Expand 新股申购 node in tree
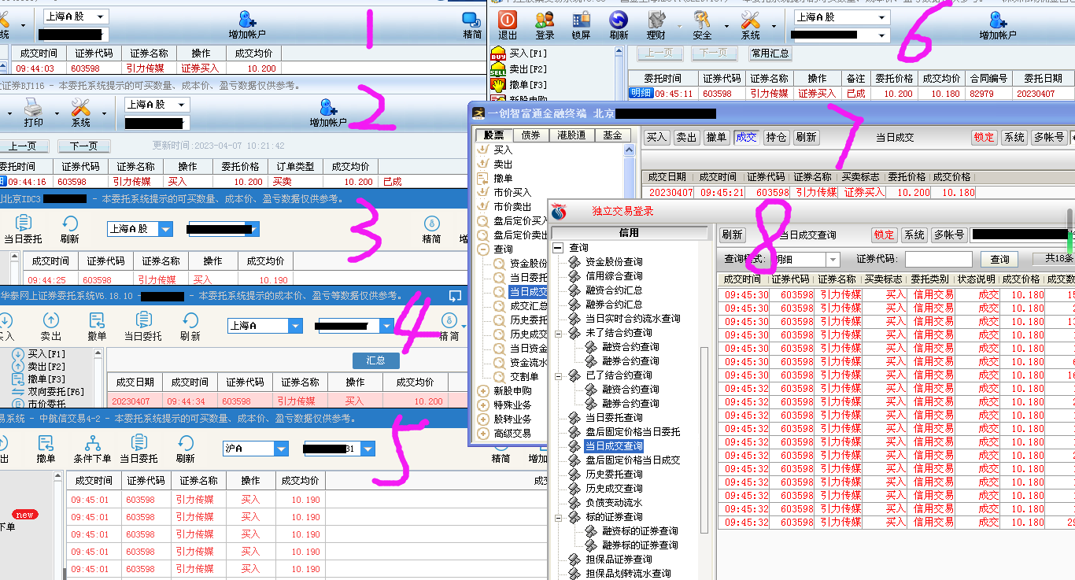1075x580 pixels. 483,391
